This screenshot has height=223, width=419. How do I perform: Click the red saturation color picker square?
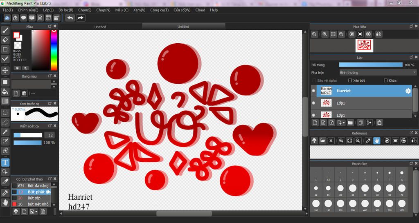click(x=41, y=50)
